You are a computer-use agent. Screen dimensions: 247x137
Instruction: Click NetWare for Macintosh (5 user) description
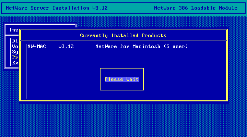[142, 46]
